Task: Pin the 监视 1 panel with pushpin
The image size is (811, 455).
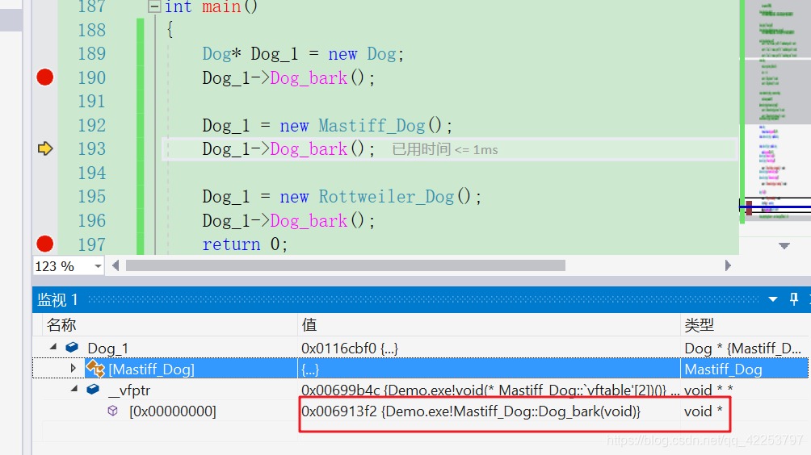Action: tap(794, 299)
